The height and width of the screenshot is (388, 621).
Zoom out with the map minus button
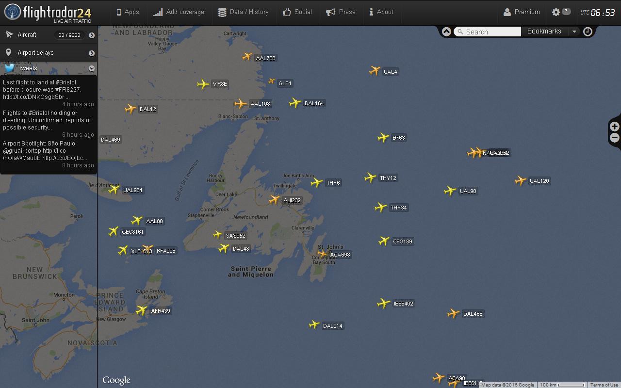coord(614,138)
